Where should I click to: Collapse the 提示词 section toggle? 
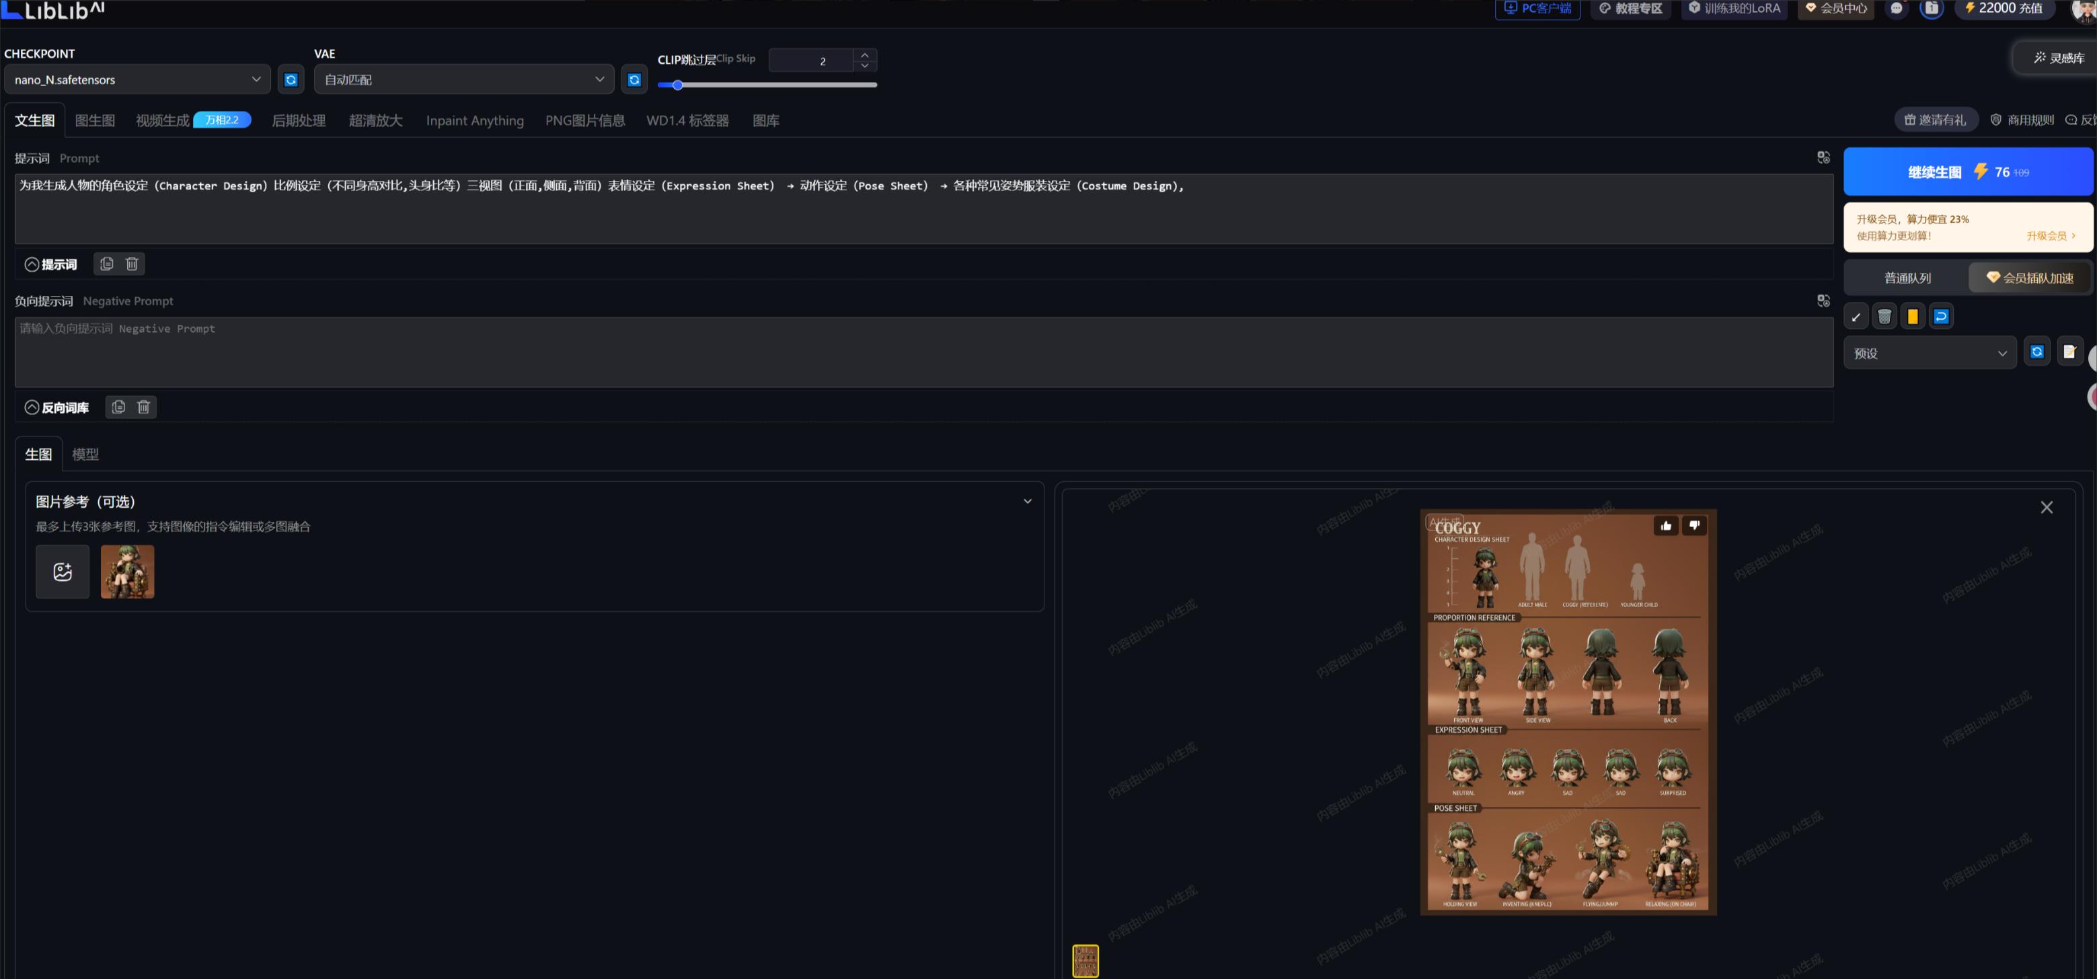tap(32, 264)
